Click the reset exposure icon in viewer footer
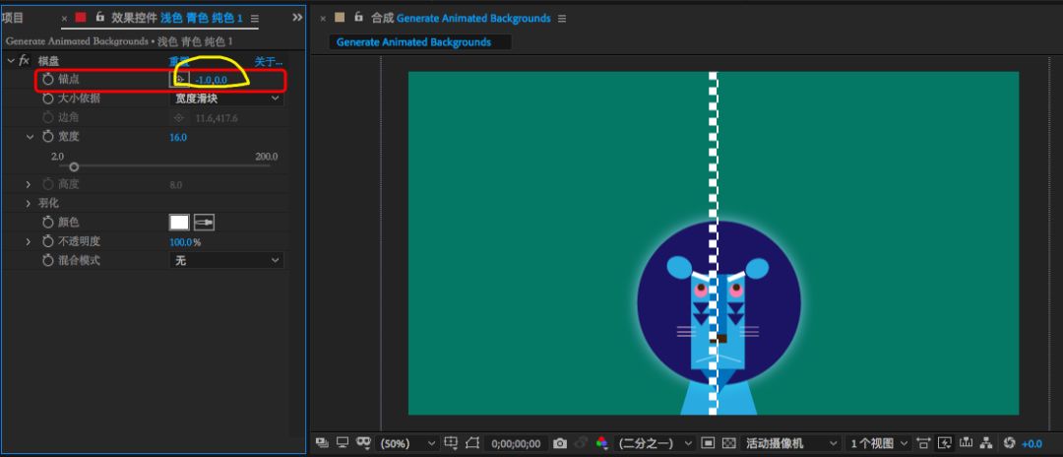This screenshot has height=457, width=1063. click(x=1009, y=443)
